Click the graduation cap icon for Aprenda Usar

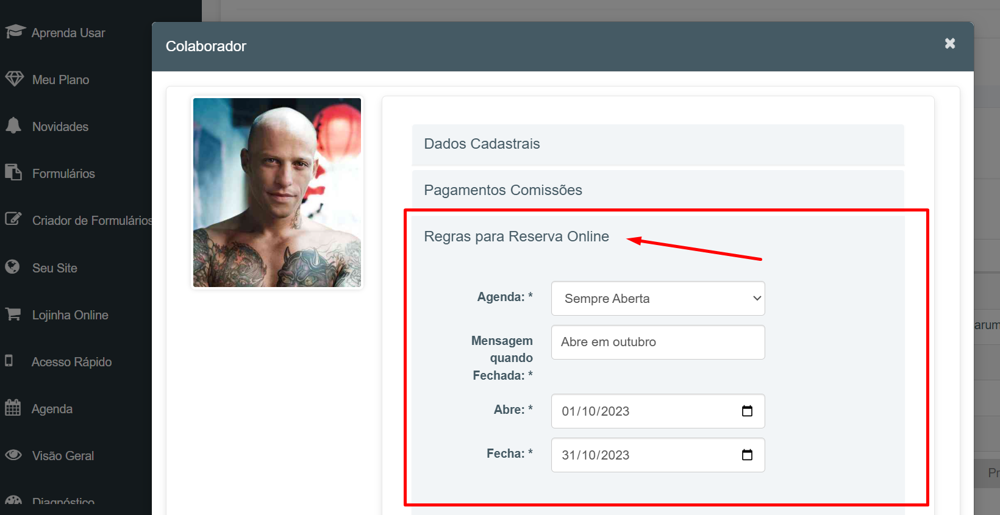pos(15,32)
